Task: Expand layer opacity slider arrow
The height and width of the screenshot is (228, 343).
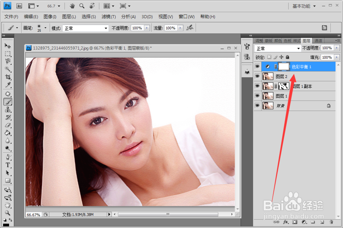Action: (337, 48)
